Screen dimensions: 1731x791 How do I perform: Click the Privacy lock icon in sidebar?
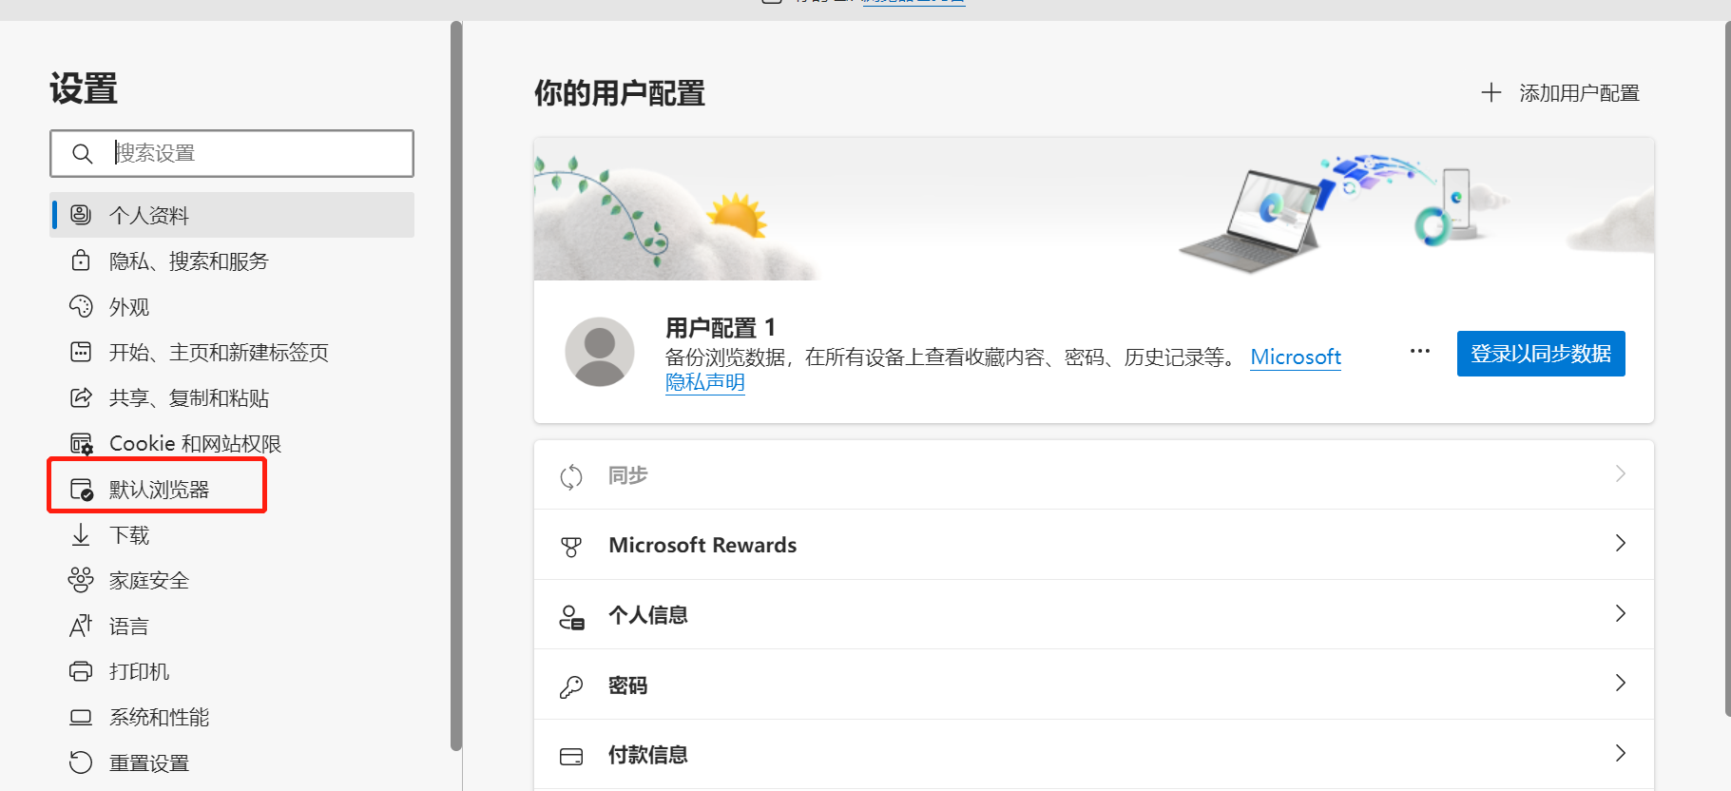81,260
